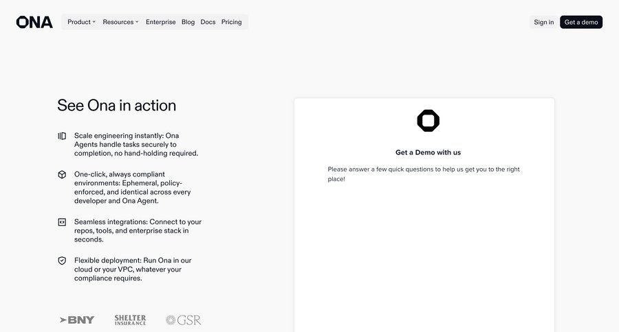
Task: Navigate to the Pricing page
Action: click(231, 22)
